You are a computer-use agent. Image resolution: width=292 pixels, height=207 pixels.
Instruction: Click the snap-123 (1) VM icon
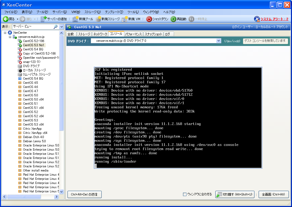tap(20, 62)
